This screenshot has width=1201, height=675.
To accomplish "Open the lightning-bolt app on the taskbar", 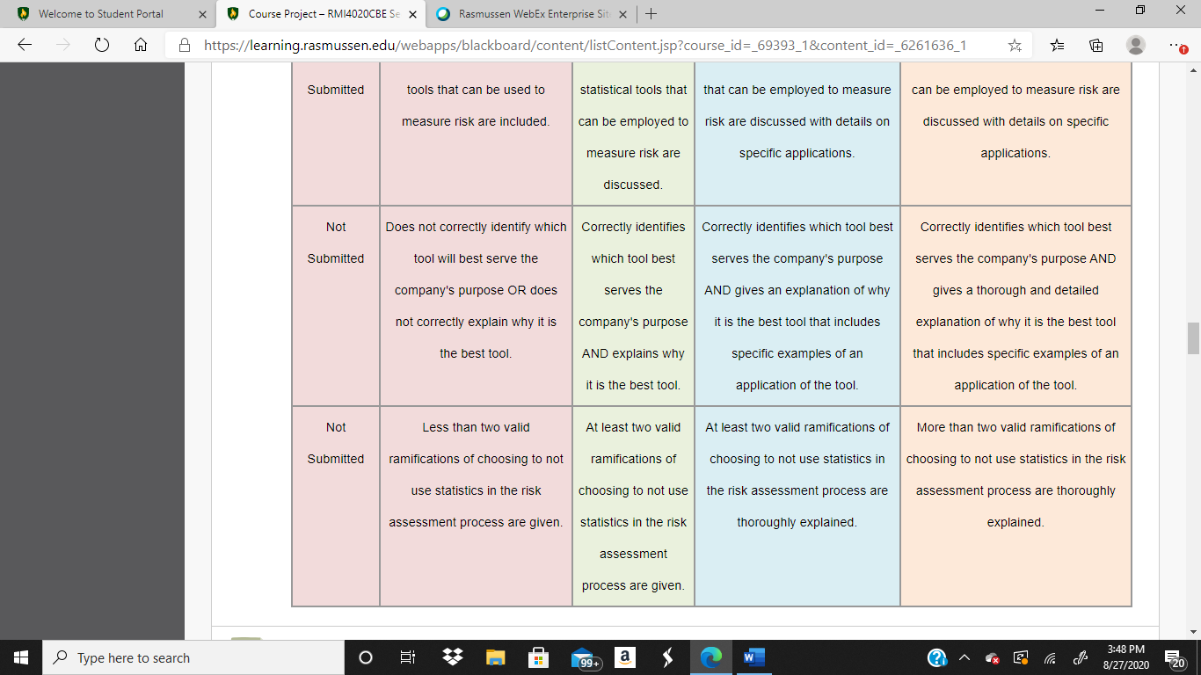I will point(668,657).
